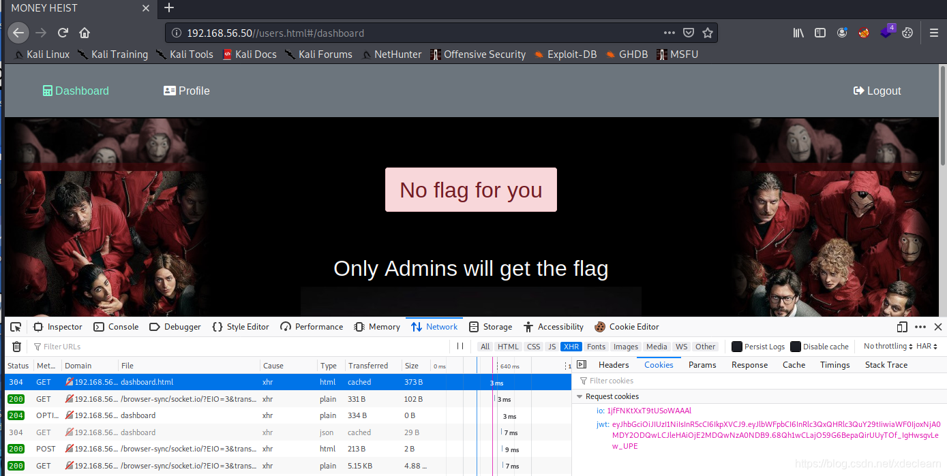Open the Offensive Security bookmark
The height and width of the screenshot is (476, 947).
tap(478, 54)
